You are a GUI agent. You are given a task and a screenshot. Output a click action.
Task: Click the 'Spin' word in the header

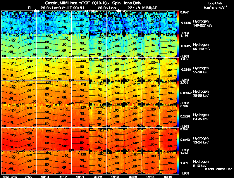coord(116,3)
